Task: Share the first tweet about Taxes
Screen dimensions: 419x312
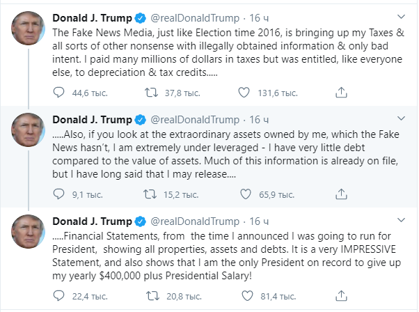Action: coord(340,91)
